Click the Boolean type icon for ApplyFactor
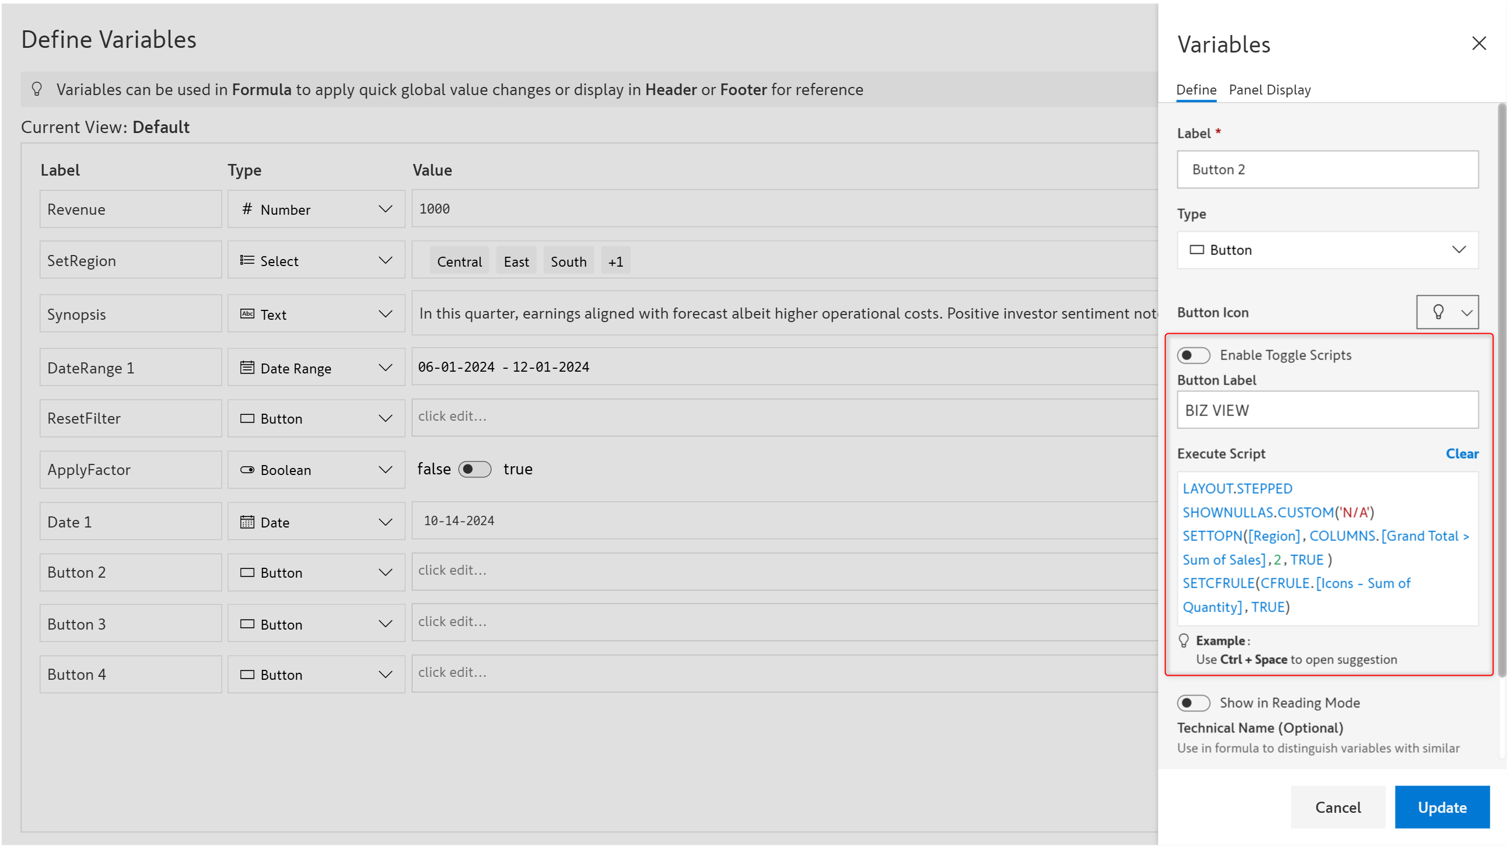 coord(247,470)
